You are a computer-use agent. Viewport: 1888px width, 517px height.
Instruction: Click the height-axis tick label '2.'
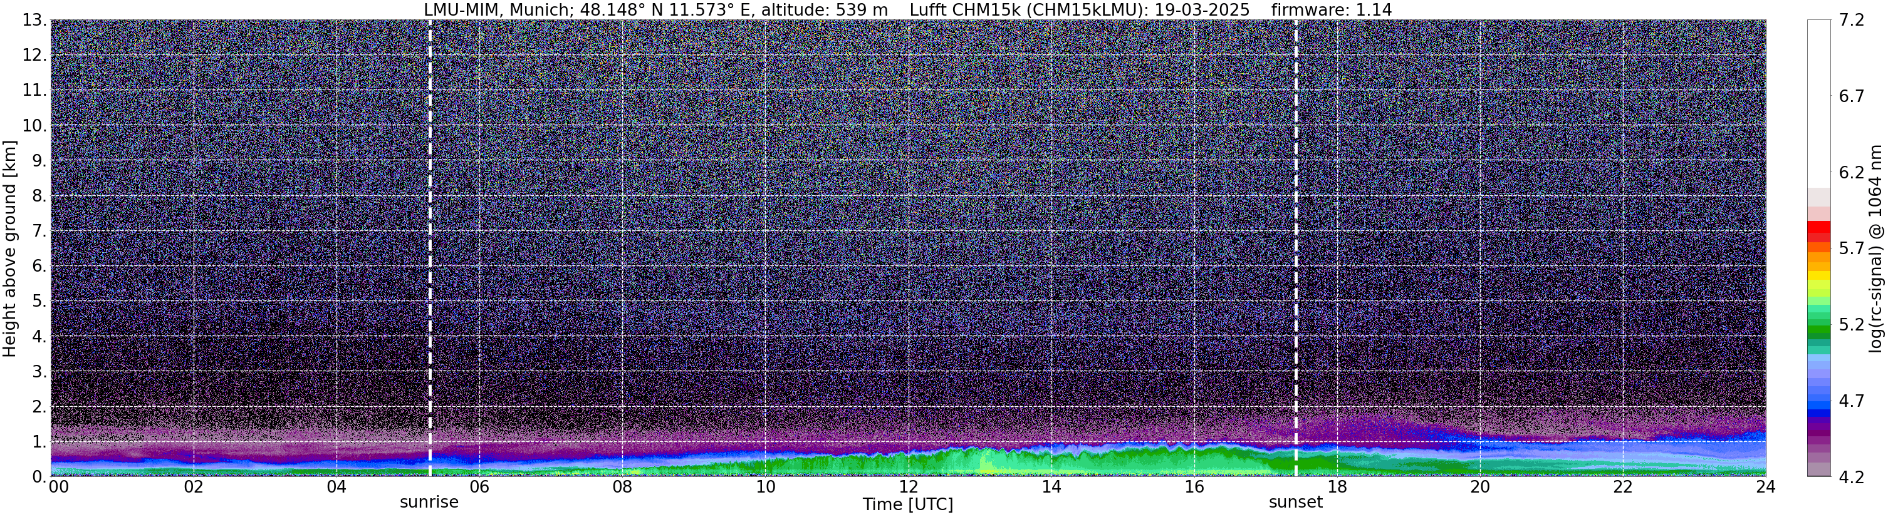click(39, 406)
